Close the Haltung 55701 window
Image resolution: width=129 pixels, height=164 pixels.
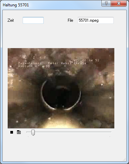[119, 3]
